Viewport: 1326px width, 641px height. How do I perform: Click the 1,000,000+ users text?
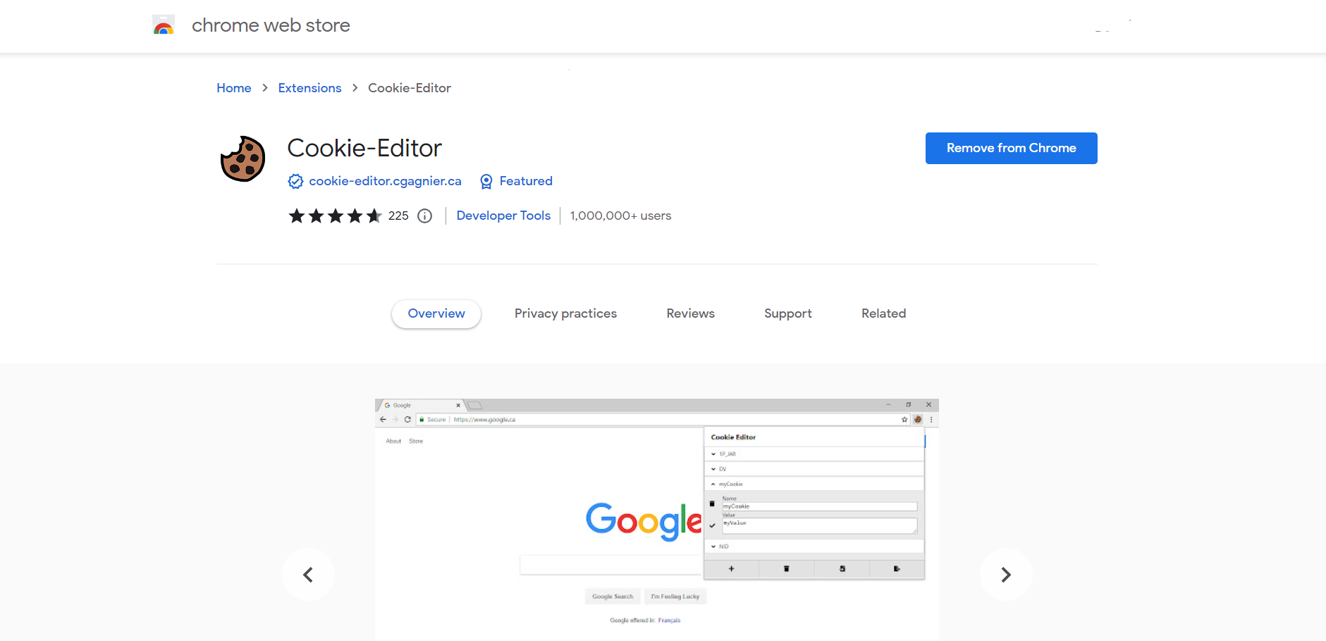point(620,216)
